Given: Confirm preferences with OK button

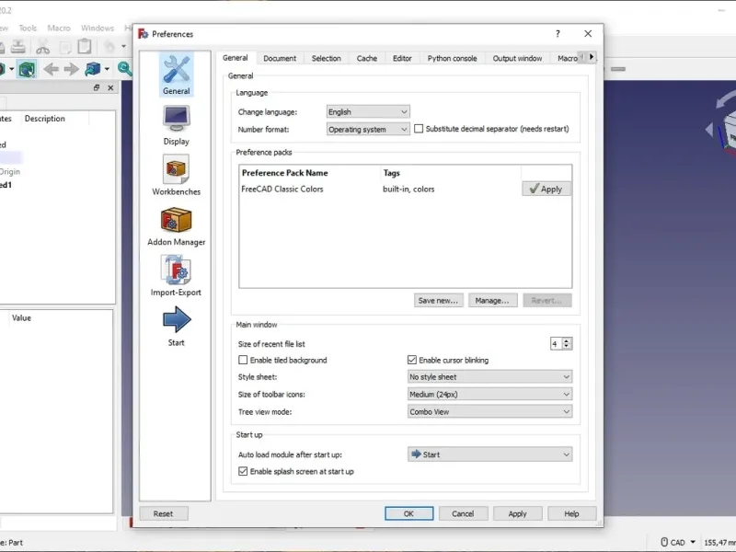Looking at the screenshot, I should [408, 513].
